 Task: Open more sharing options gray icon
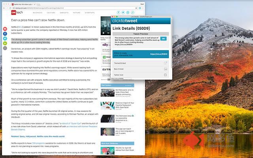click(5, 48)
